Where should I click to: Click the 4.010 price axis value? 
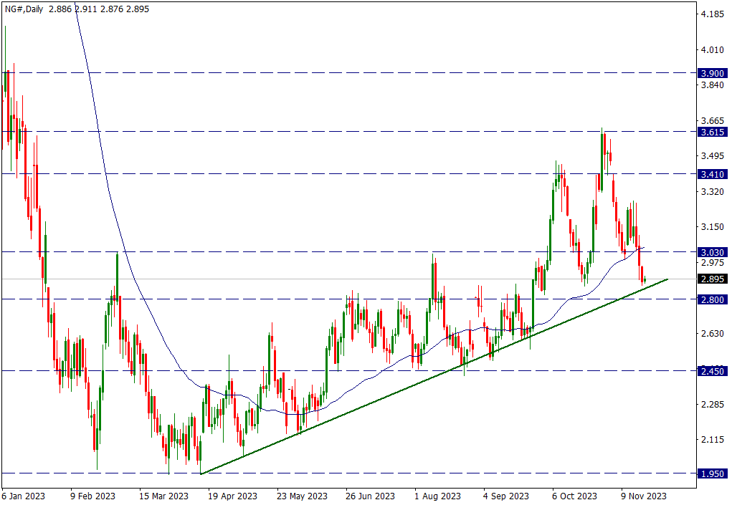[x=713, y=50]
